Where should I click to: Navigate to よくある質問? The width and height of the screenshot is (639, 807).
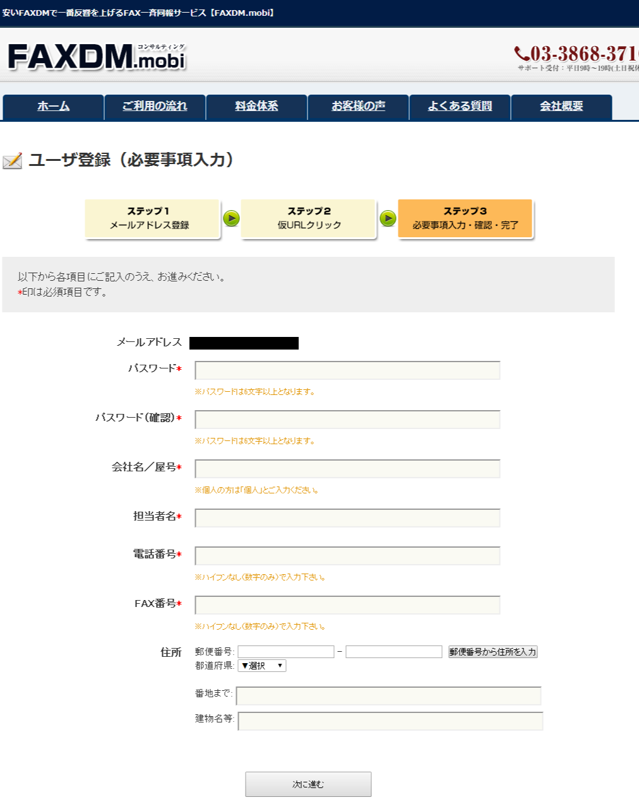pos(460,107)
